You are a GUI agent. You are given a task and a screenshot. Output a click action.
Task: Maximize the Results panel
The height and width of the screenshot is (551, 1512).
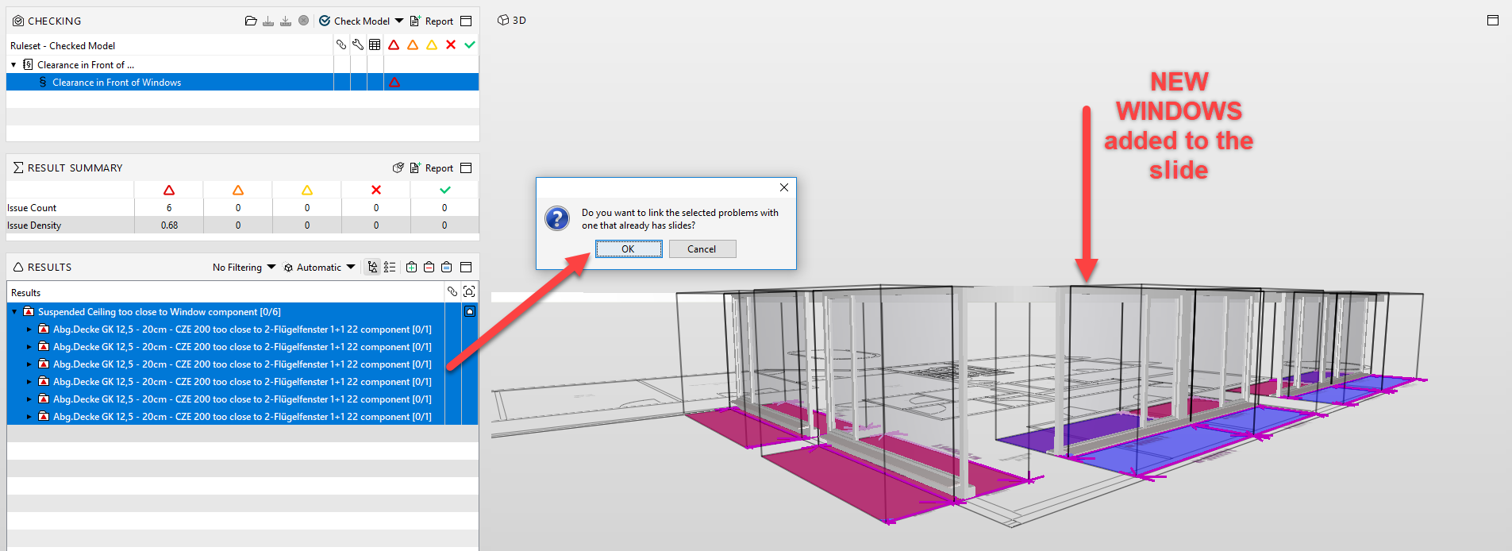pos(466,267)
